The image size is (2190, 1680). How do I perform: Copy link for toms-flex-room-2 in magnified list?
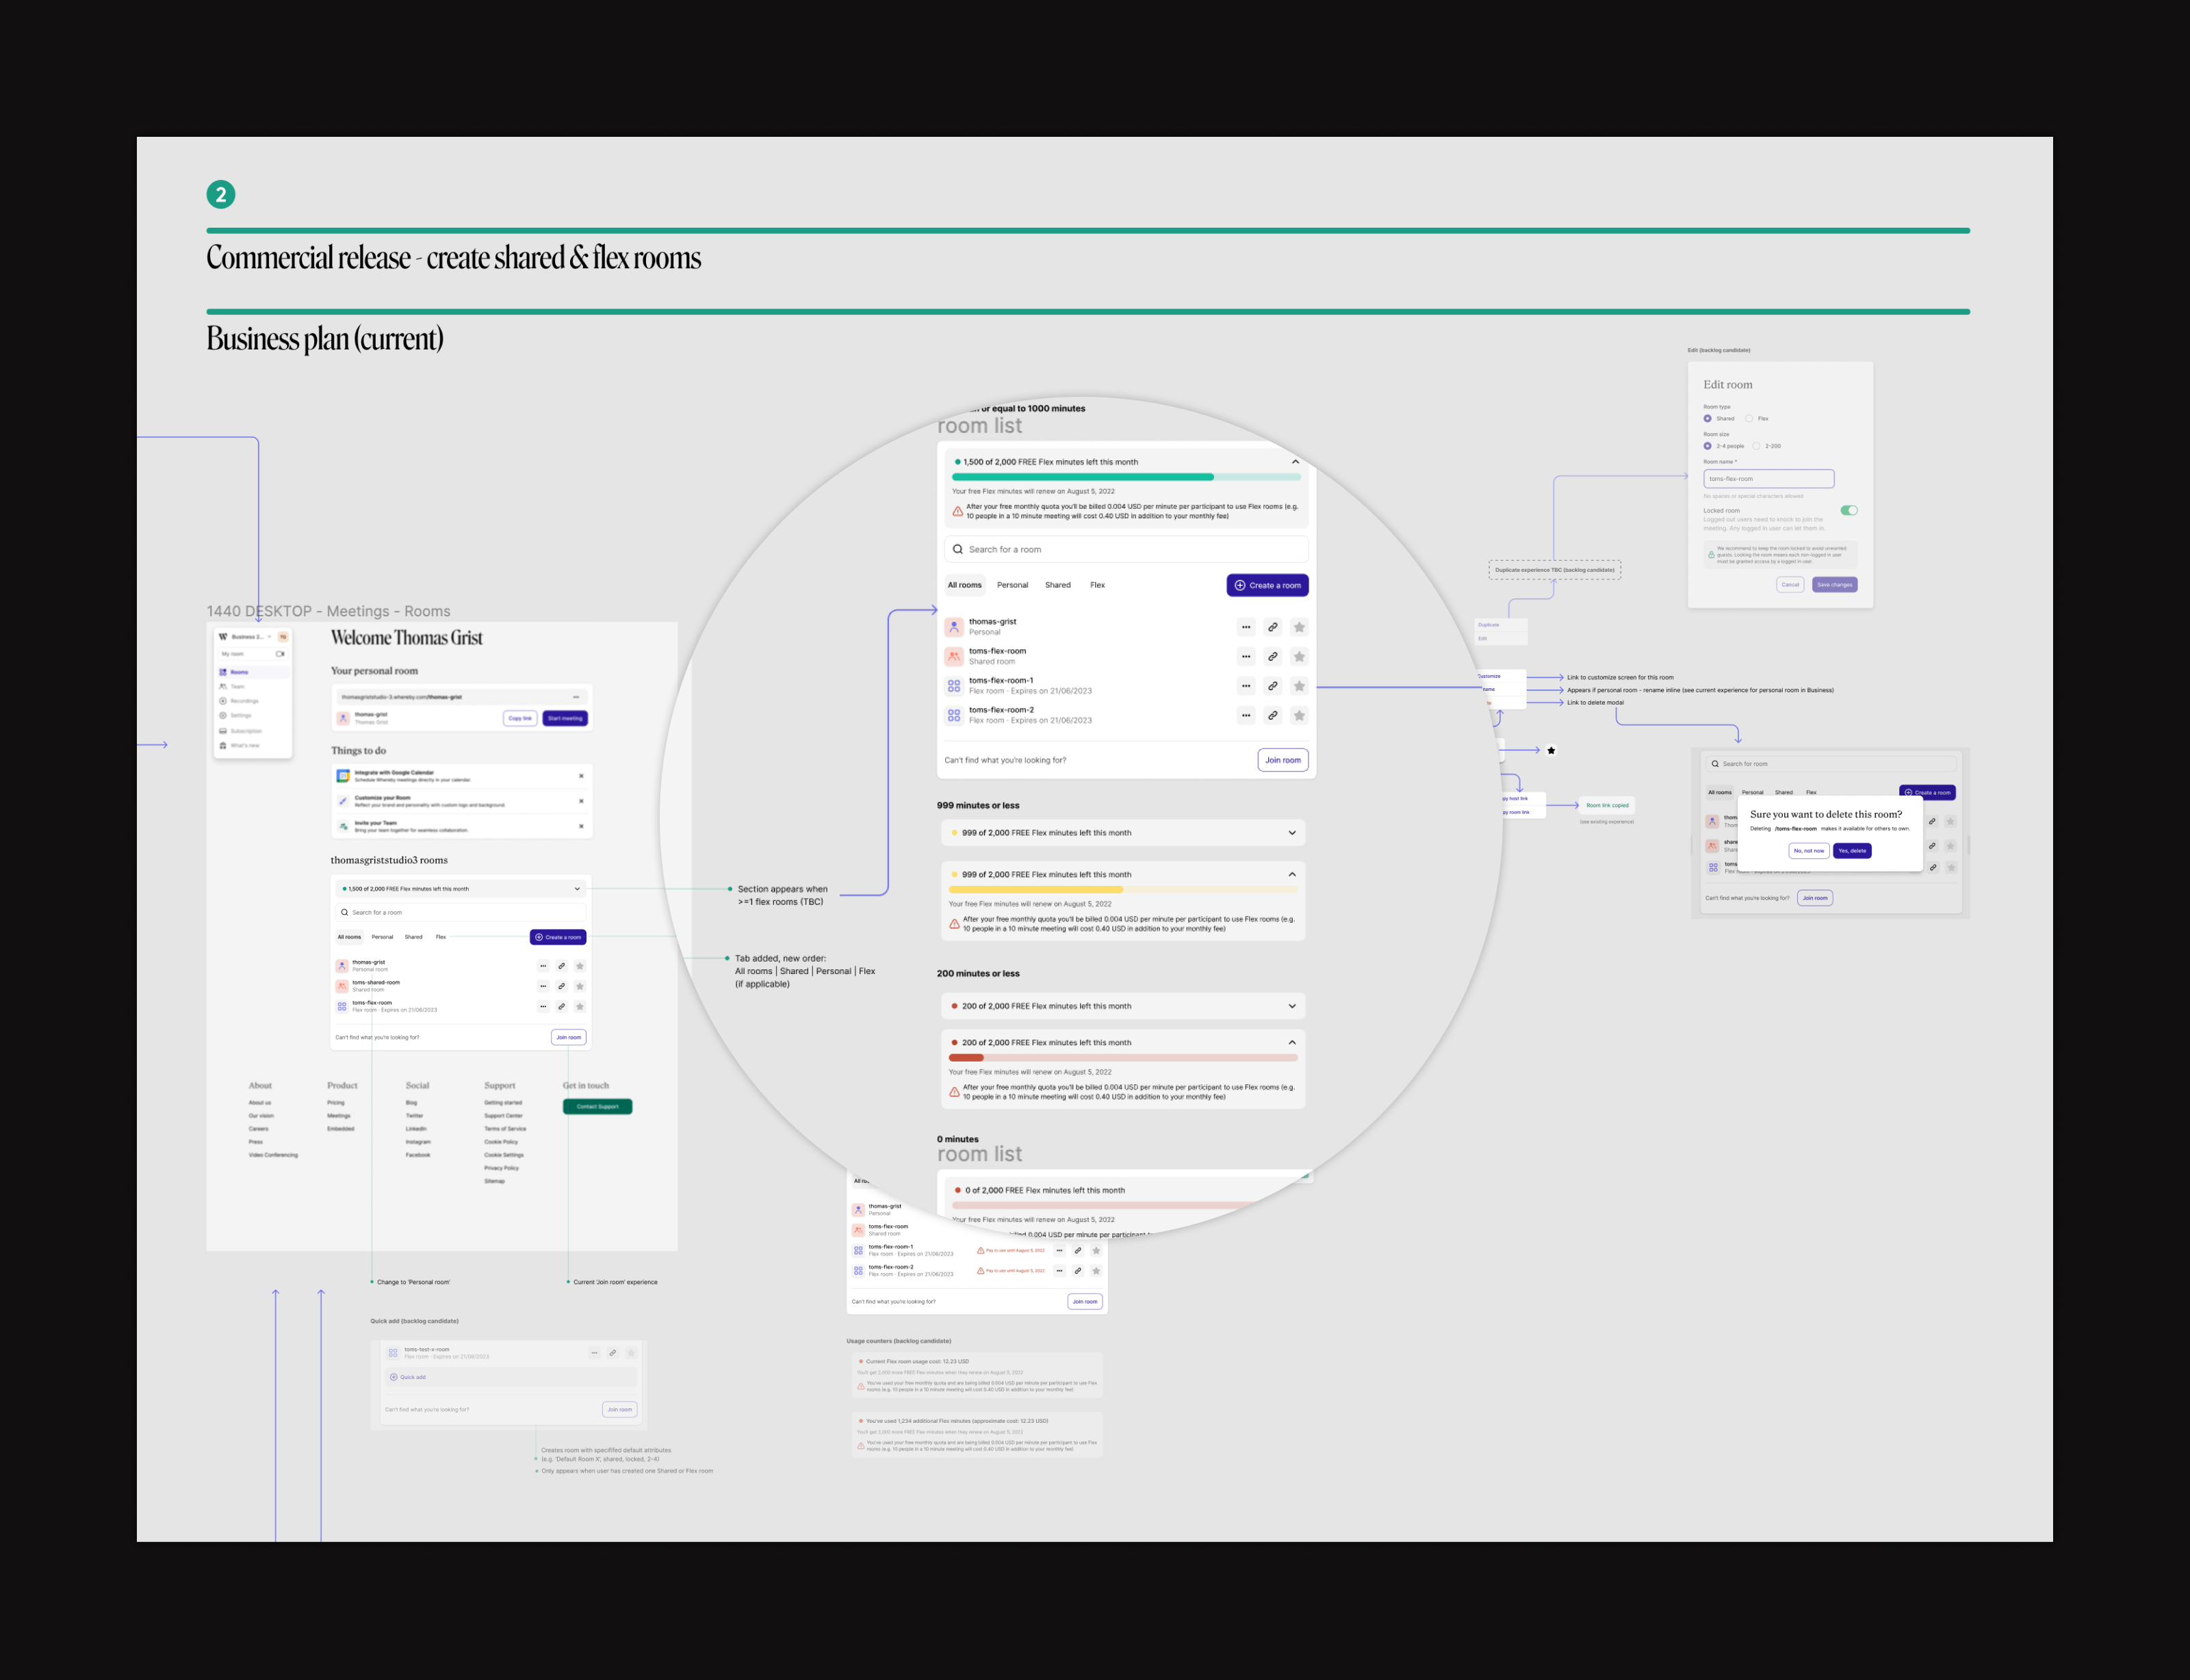pyautogui.click(x=1272, y=715)
